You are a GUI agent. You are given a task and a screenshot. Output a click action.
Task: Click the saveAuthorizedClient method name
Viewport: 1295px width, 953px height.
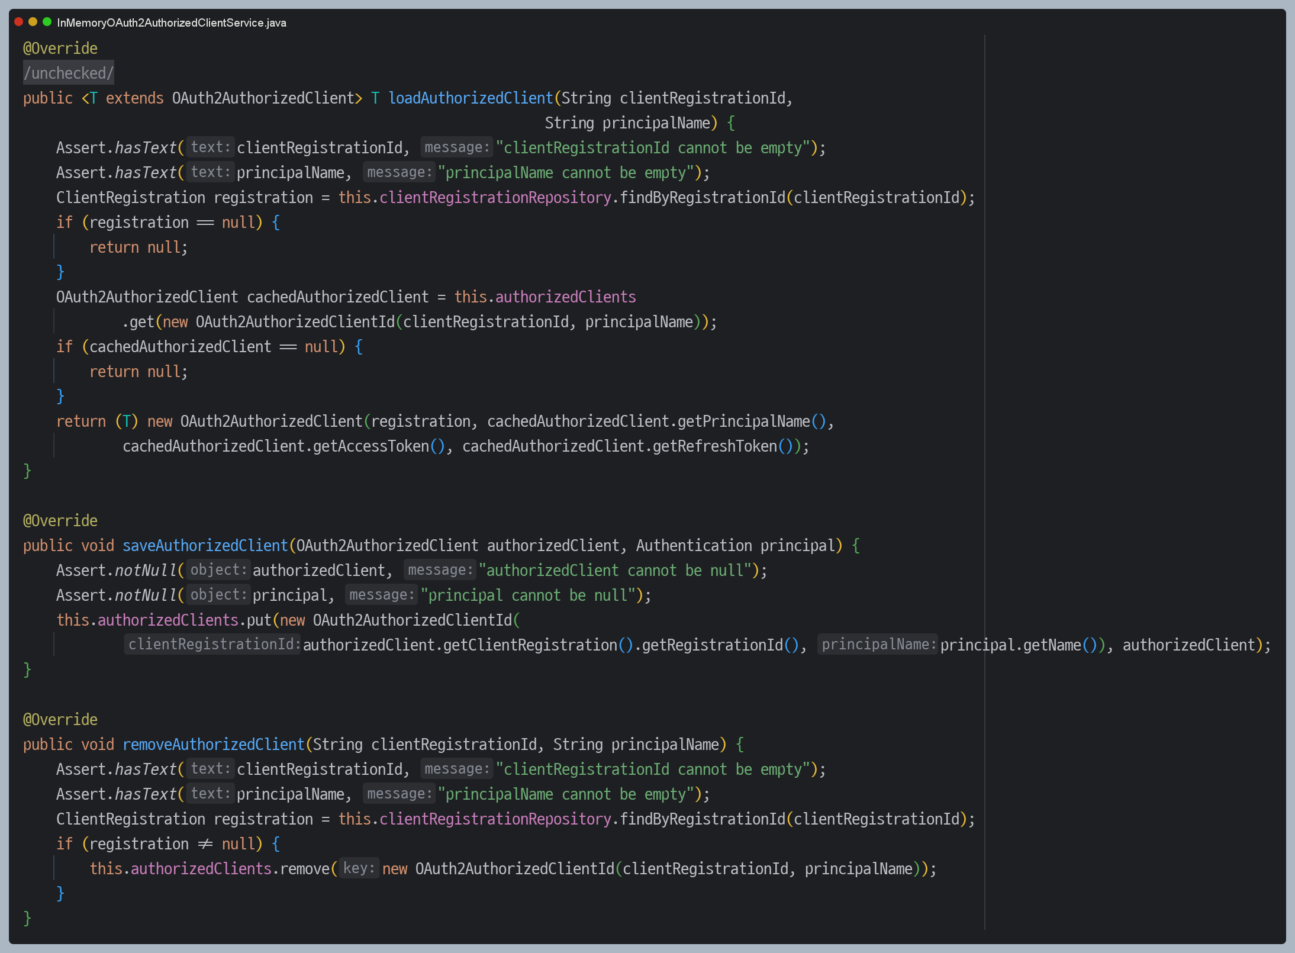(205, 546)
